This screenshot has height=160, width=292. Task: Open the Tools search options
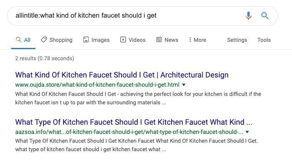[264, 40]
